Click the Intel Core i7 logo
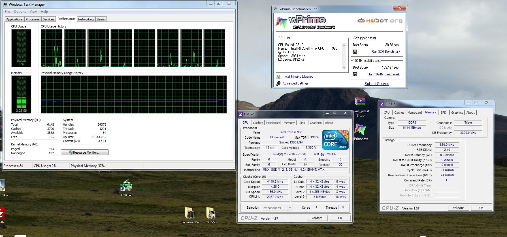The height and width of the screenshot is (237, 507). [335, 139]
